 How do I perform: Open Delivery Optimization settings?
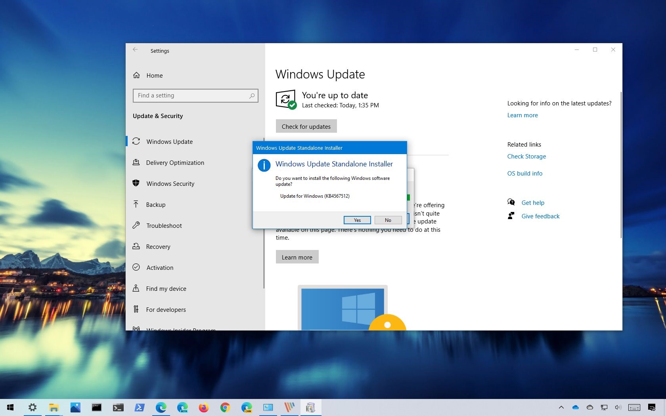coord(175,163)
